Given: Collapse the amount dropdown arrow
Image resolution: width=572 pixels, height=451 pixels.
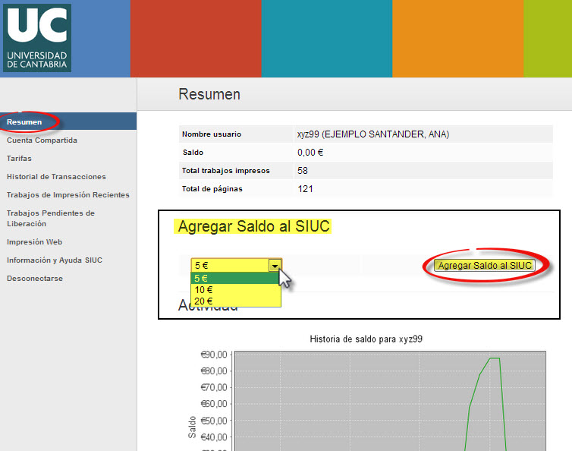Looking at the screenshot, I should tap(275, 266).
